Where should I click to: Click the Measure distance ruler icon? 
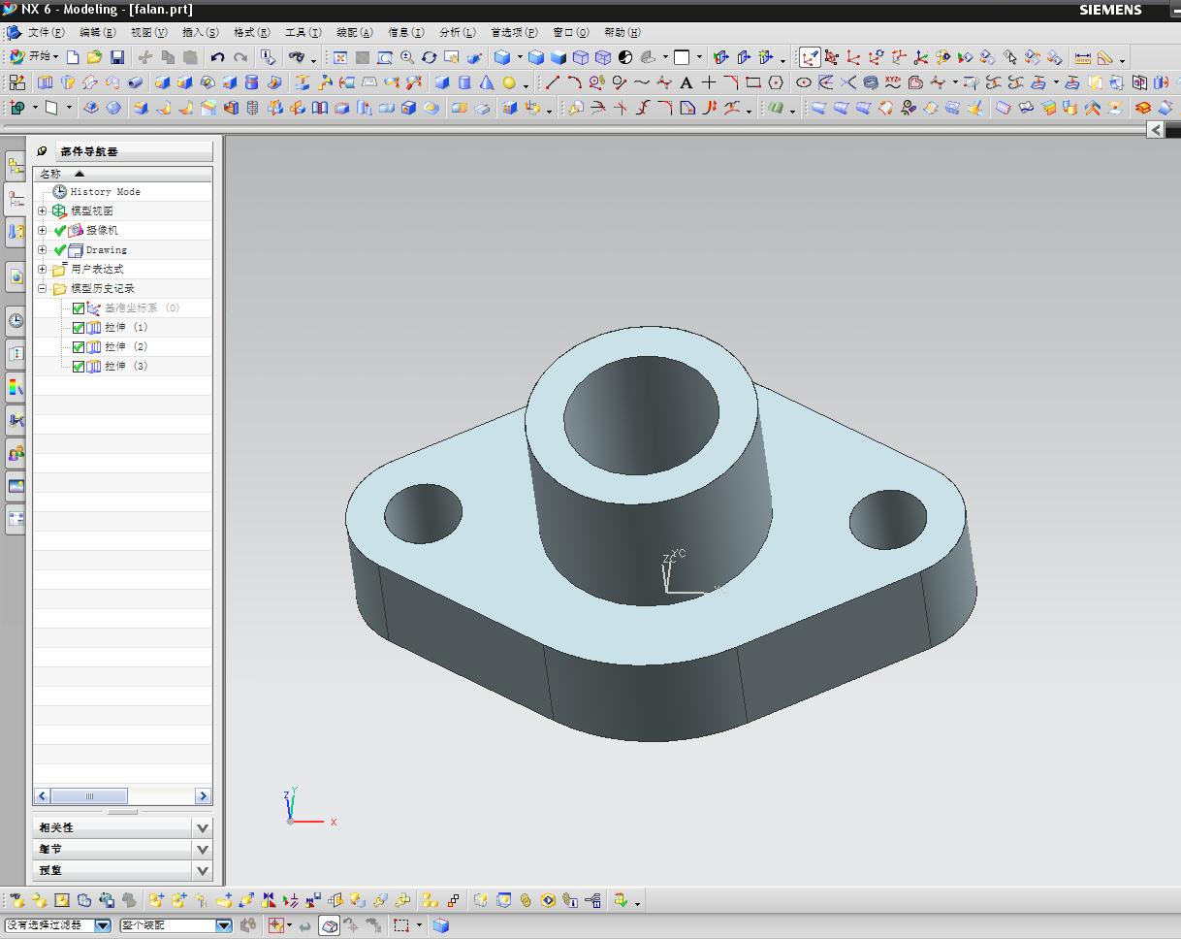pos(1083,57)
